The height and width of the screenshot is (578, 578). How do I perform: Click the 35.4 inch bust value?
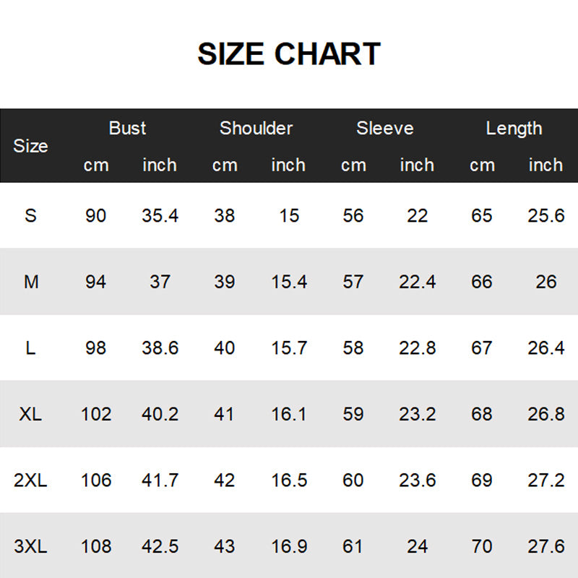[x=160, y=215]
